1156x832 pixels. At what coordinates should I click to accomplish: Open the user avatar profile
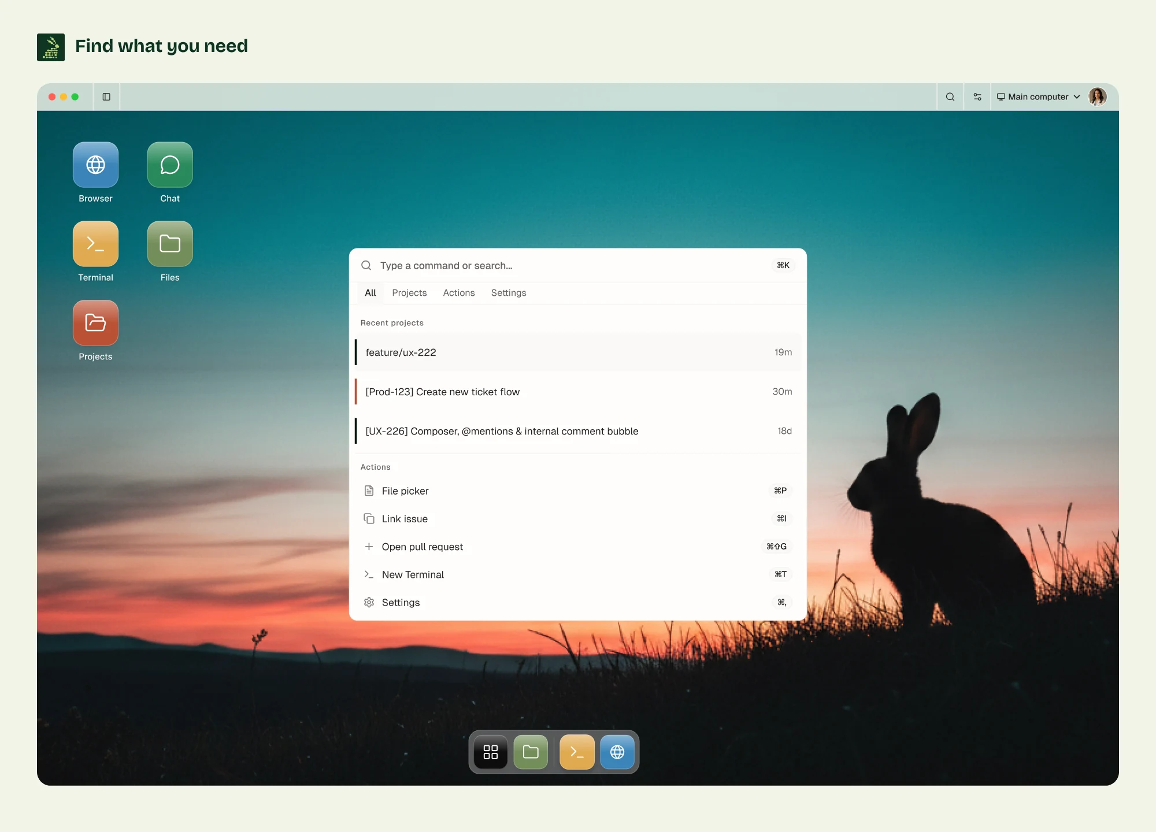[1098, 97]
